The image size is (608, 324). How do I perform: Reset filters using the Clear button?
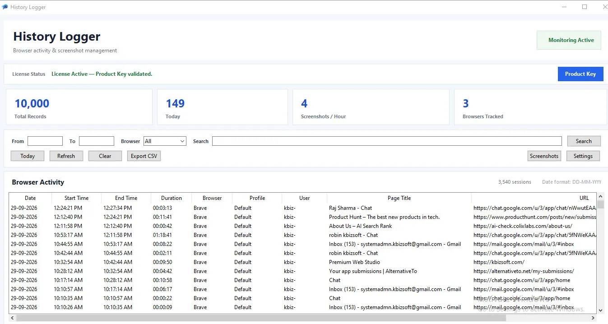pyautogui.click(x=105, y=156)
